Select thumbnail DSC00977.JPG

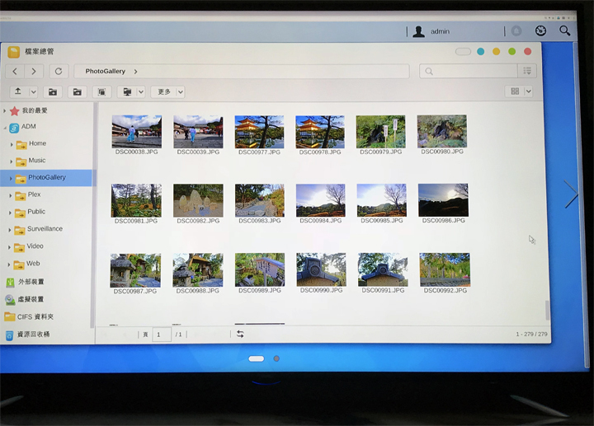(x=259, y=132)
